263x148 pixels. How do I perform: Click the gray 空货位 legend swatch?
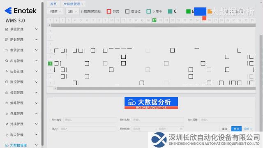click(127, 12)
